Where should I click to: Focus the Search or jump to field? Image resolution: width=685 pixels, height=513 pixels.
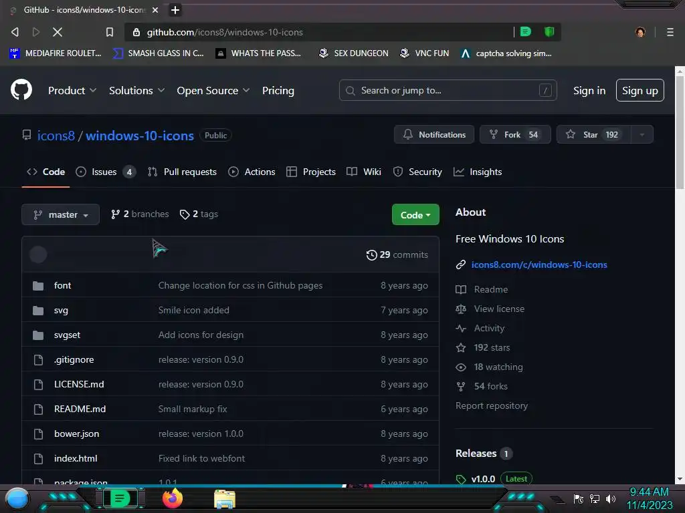(x=448, y=90)
